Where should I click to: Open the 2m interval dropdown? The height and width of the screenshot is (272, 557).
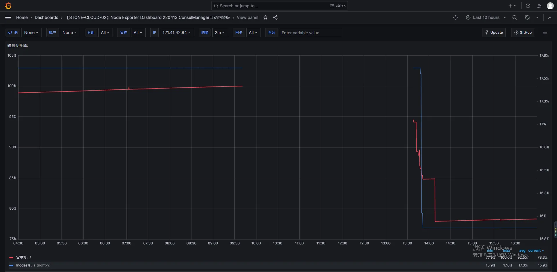click(x=220, y=33)
